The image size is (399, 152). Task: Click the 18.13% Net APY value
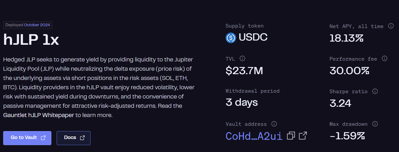pos(346,38)
